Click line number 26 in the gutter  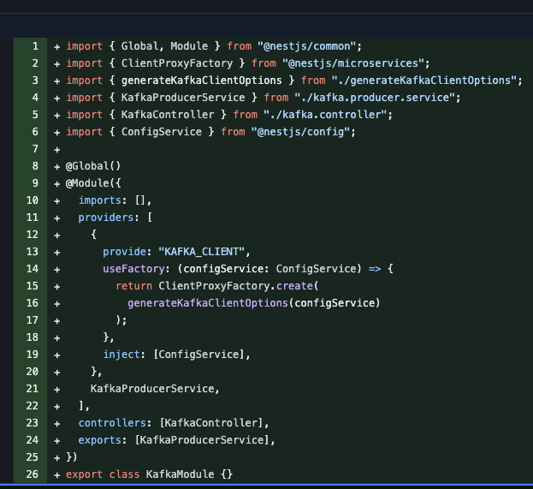pyautogui.click(x=33, y=474)
